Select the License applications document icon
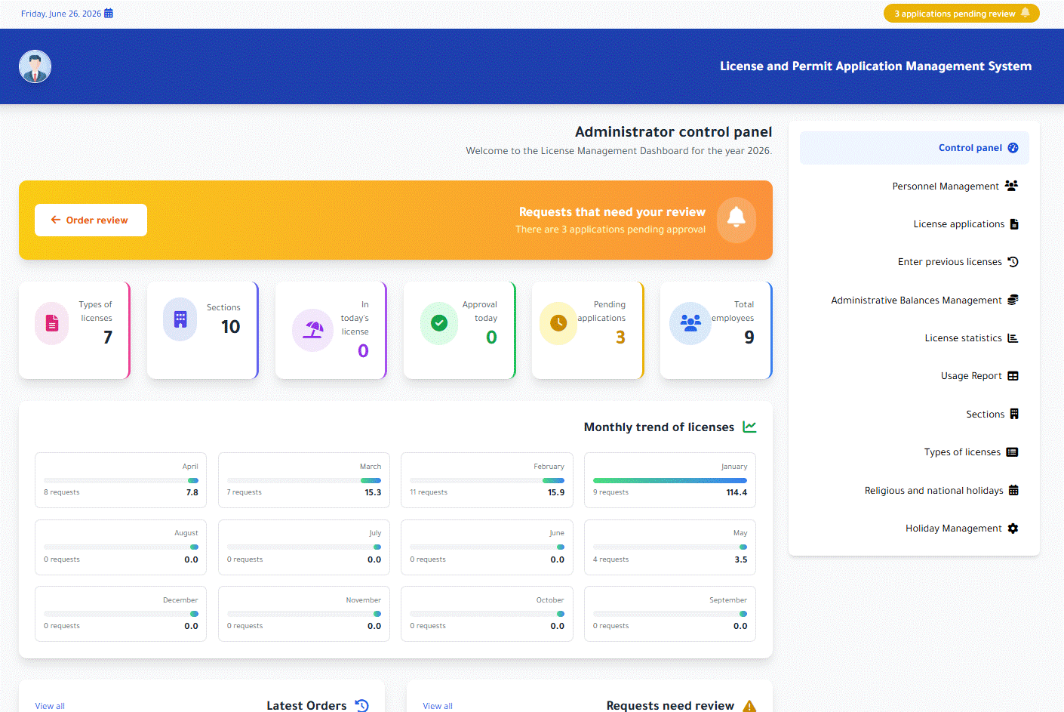 tap(1014, 224)
